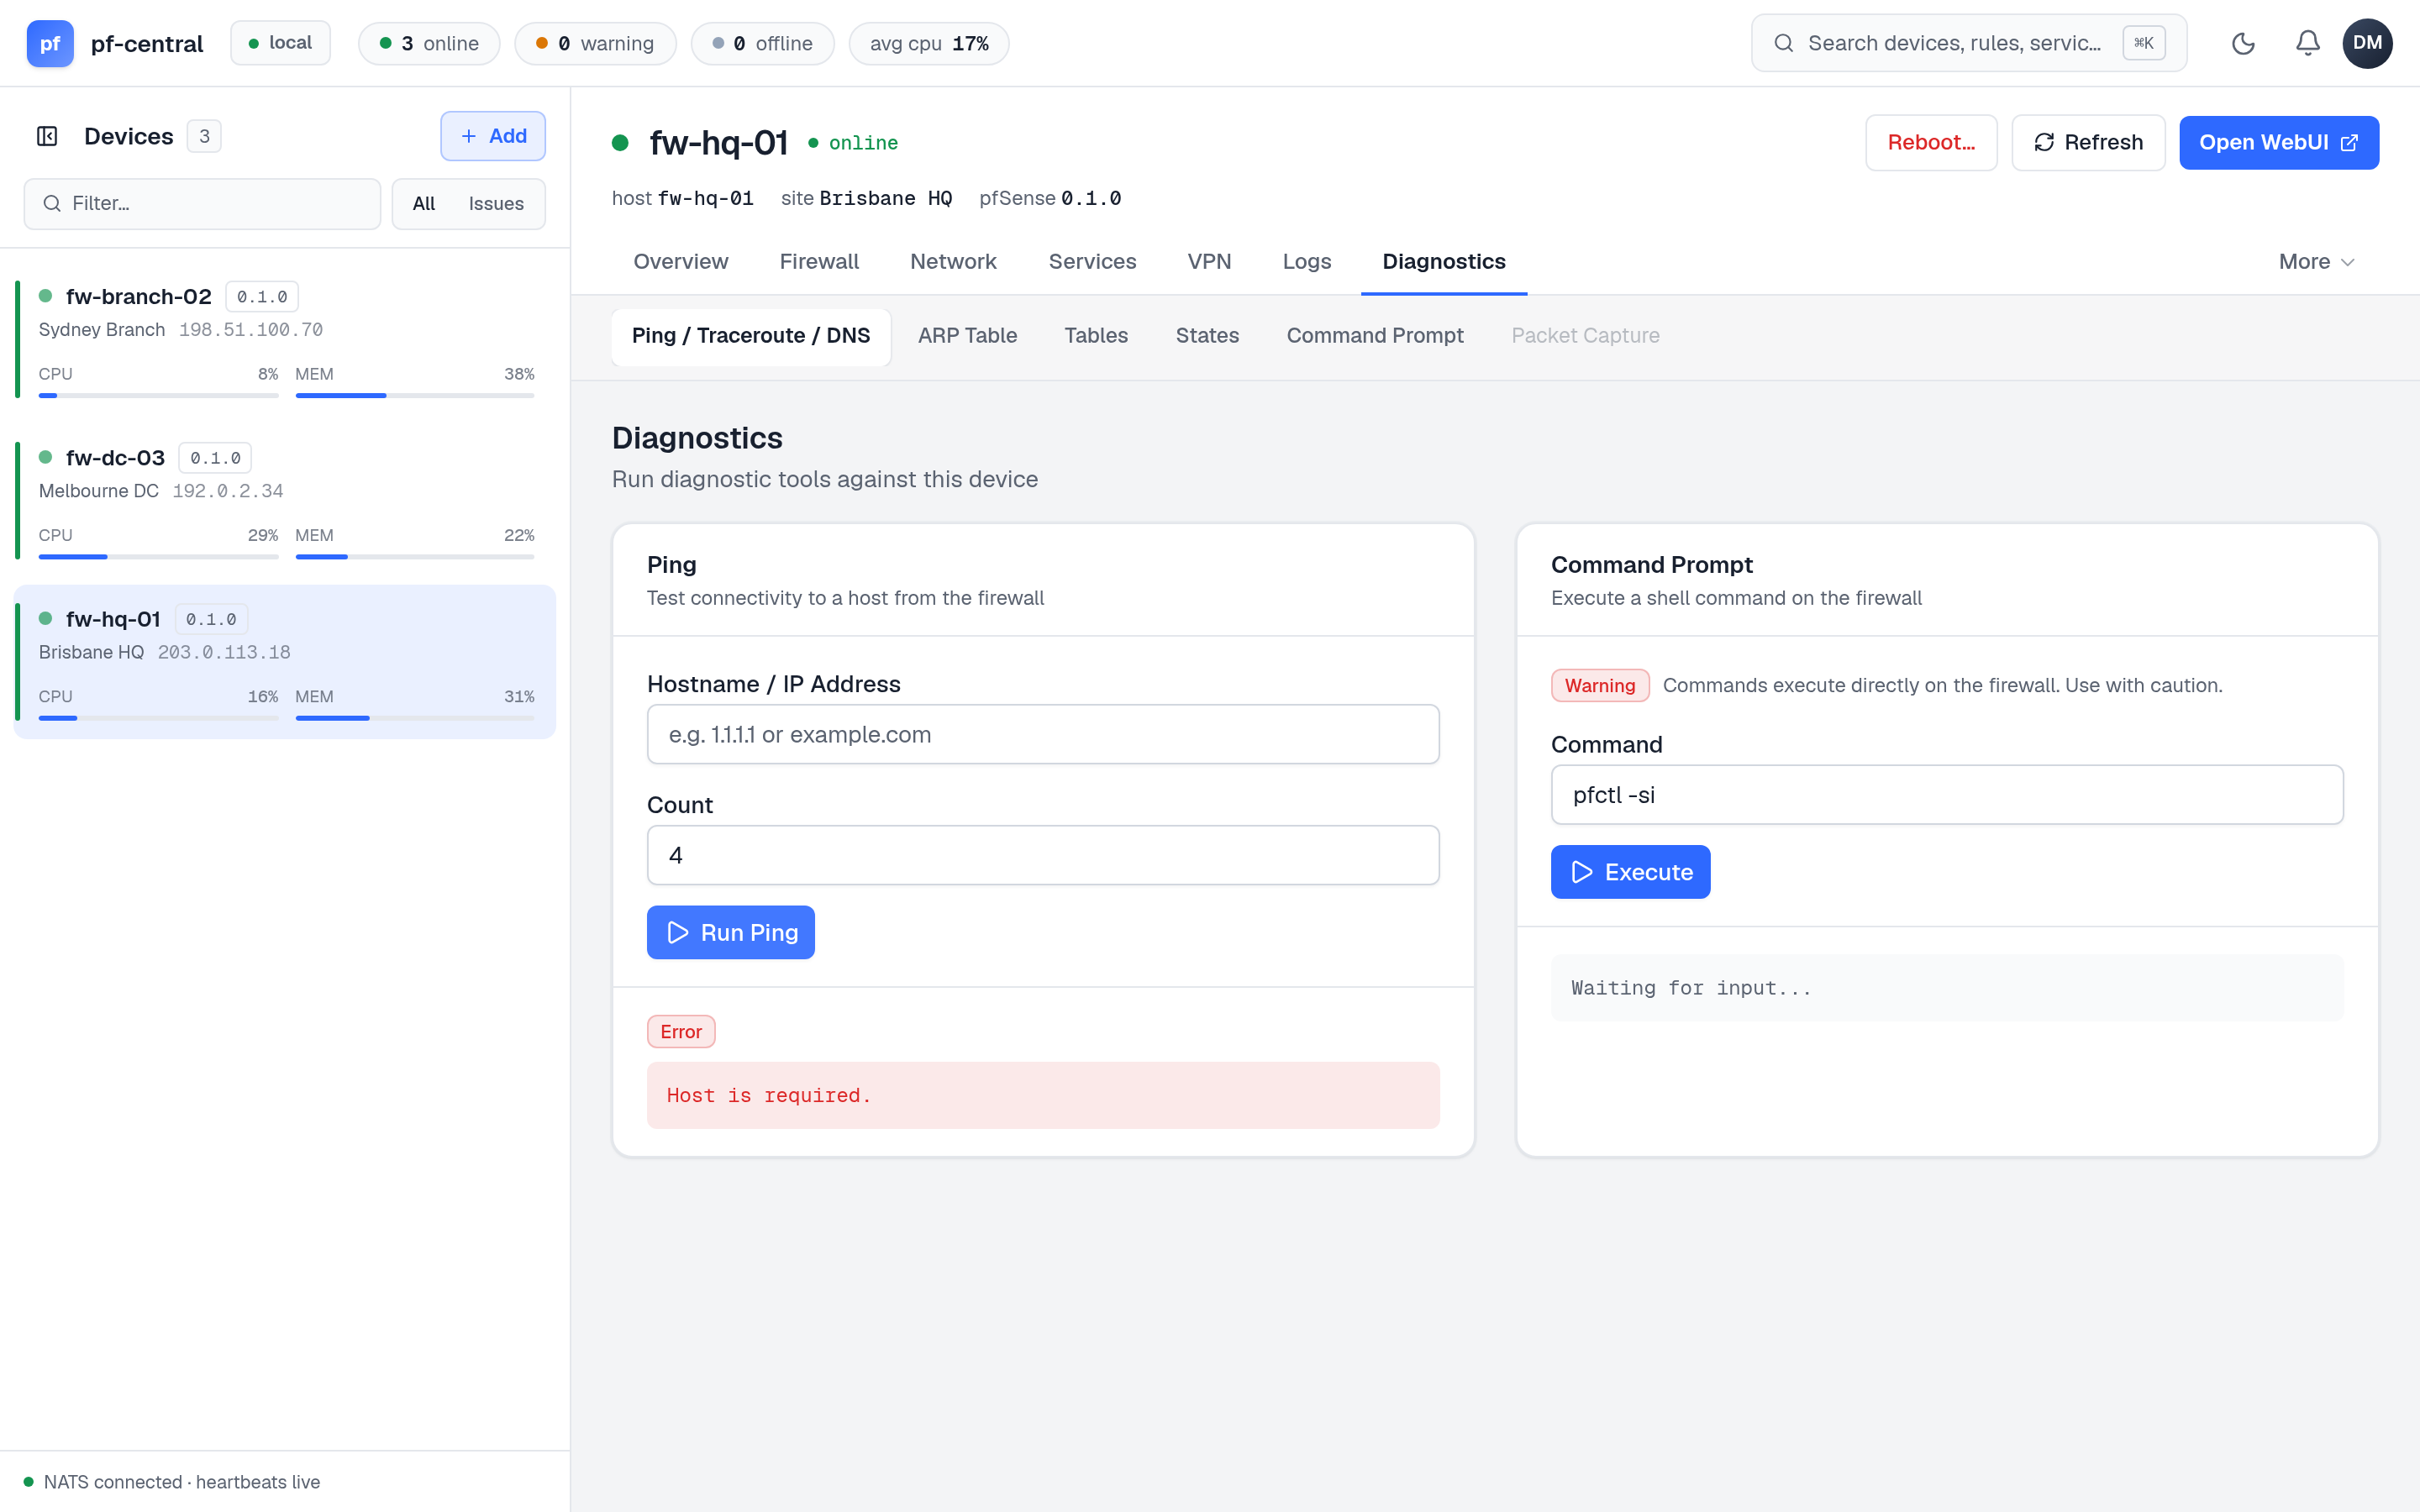Open the Reboot… options

[1931, 142]
